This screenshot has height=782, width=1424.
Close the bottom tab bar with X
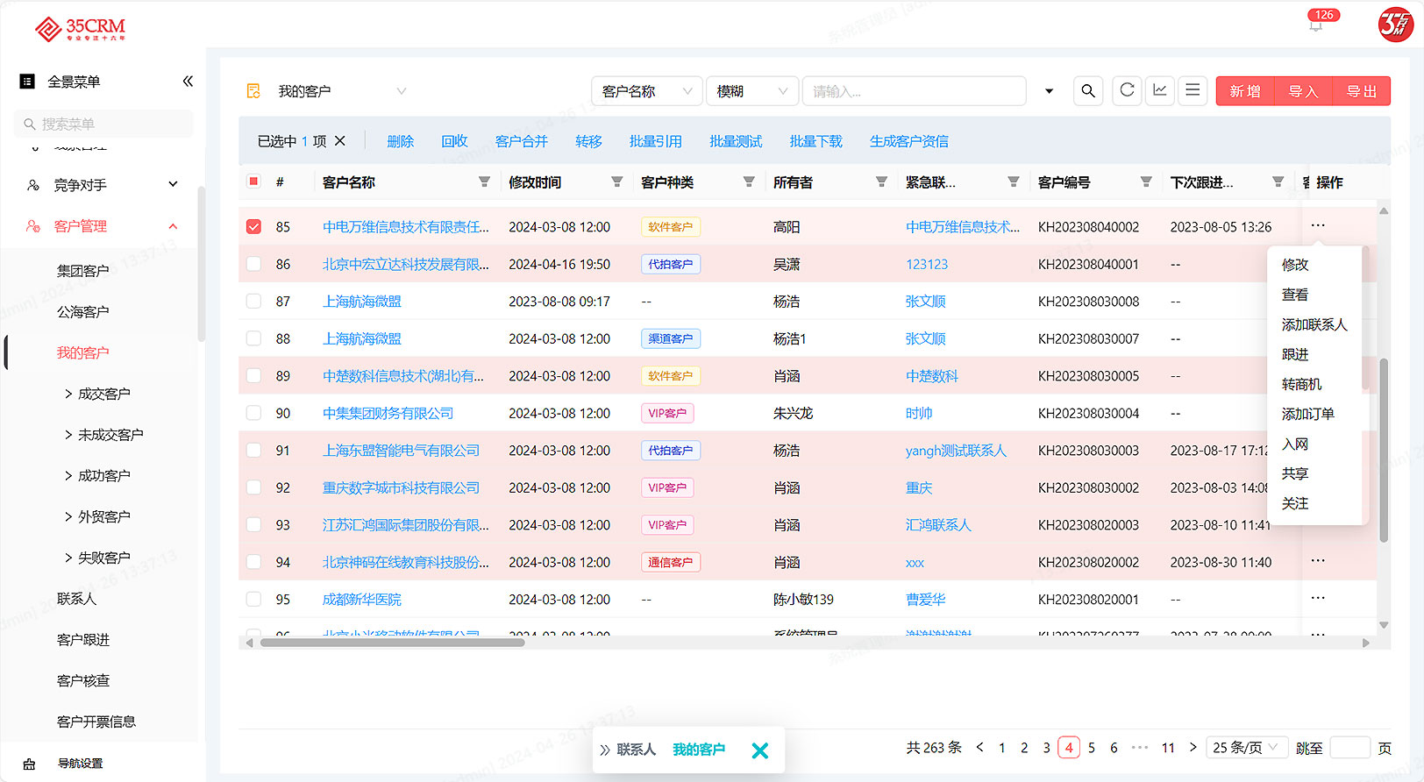(760, 750)
